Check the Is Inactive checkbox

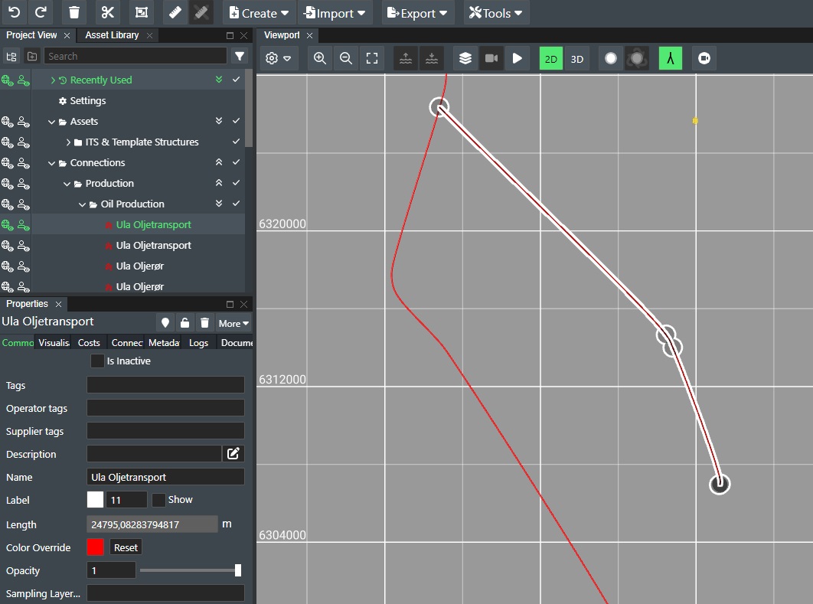coord(97,361)
